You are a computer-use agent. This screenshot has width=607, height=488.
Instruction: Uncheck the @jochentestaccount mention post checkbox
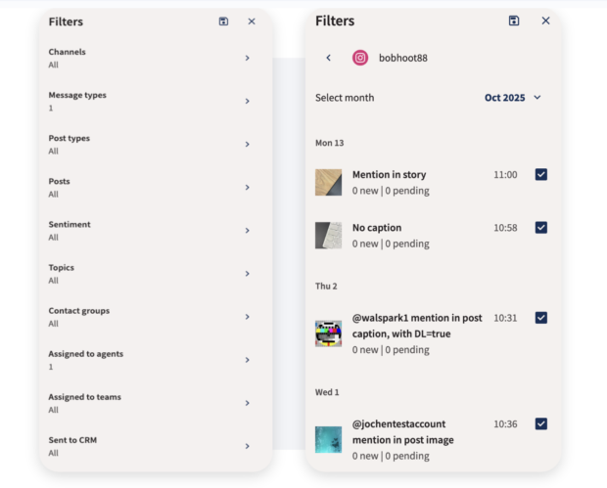(x=541, y=423)
